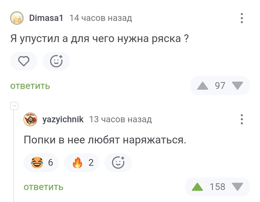Viewport: 260px width, 202px height.
Task: Visit Dimasa1 username link
Action: (46, 18)
